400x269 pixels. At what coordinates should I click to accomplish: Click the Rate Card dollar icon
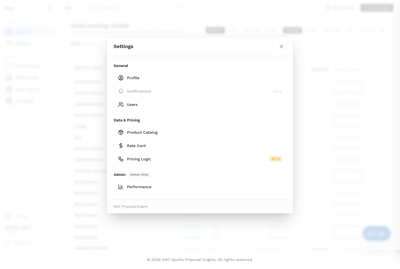pyautogui.click(x=121, y=146)
